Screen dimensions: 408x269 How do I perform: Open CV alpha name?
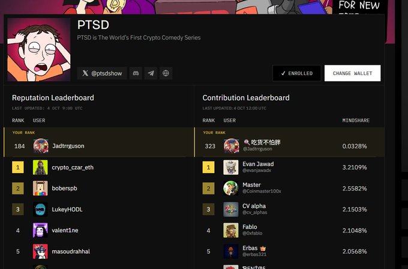pos(254,206)
